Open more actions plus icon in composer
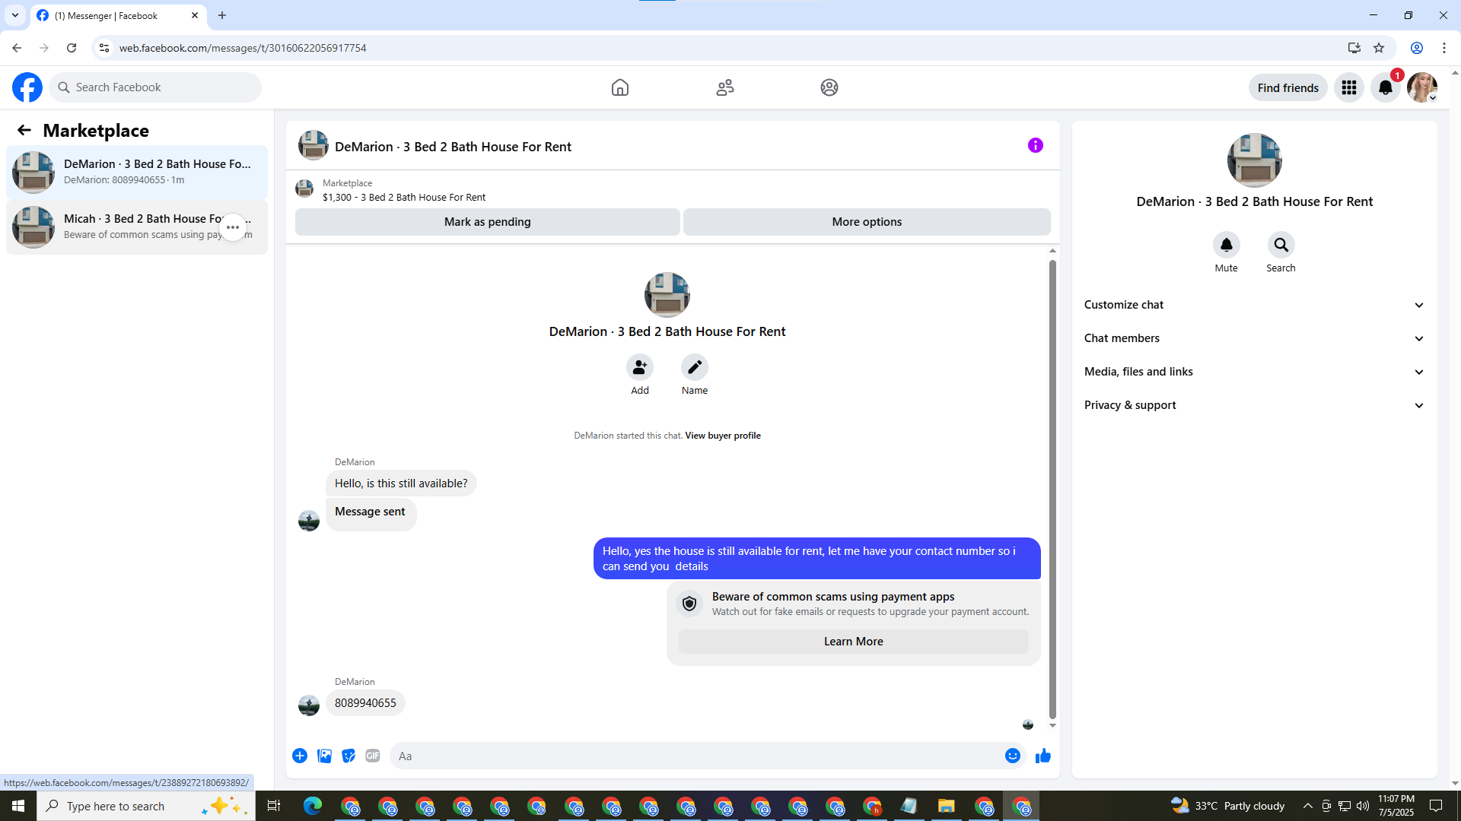 coord(300,756)
